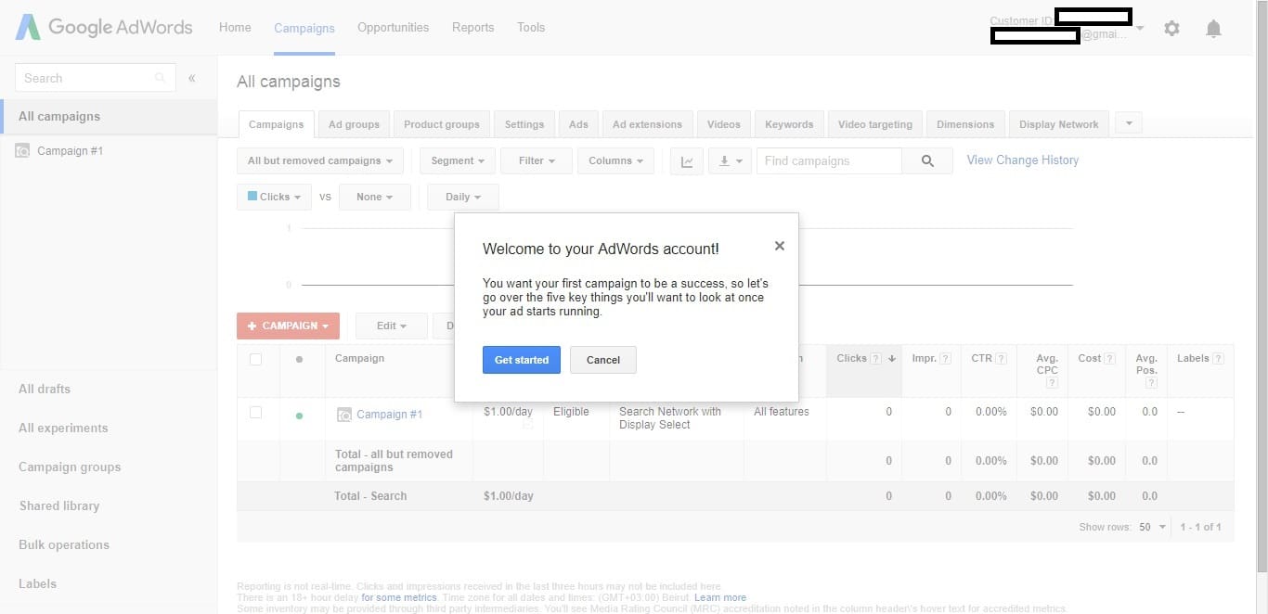Screen dimensions: 1268x614
Task: Collapse the left sidebar with double-chevron icon
Action: pyautogui.click(x=192, y=78)
